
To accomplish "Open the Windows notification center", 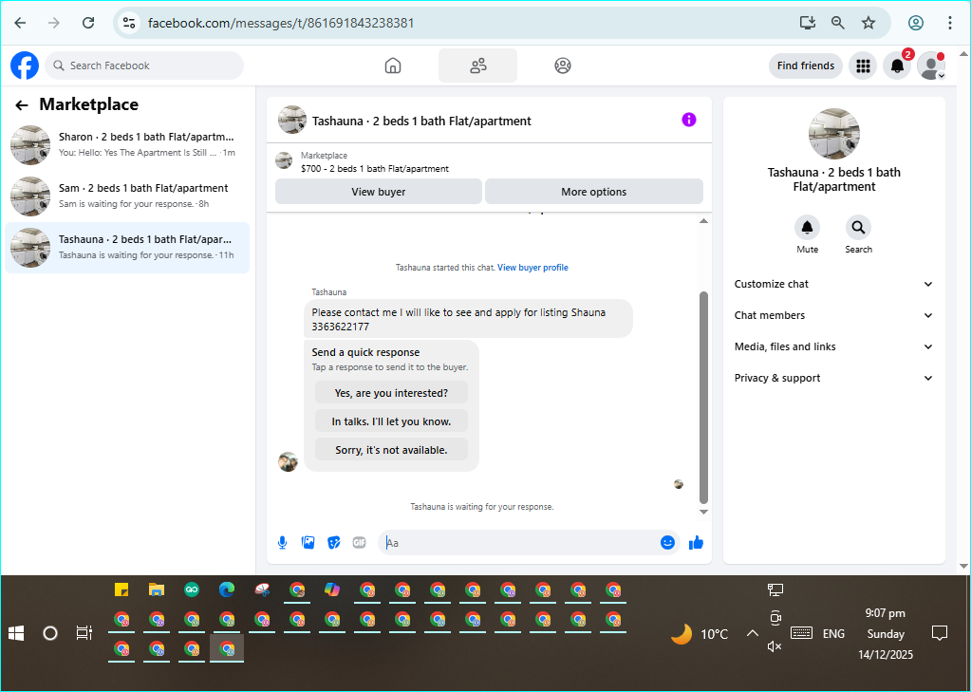I will coord(940,633).
